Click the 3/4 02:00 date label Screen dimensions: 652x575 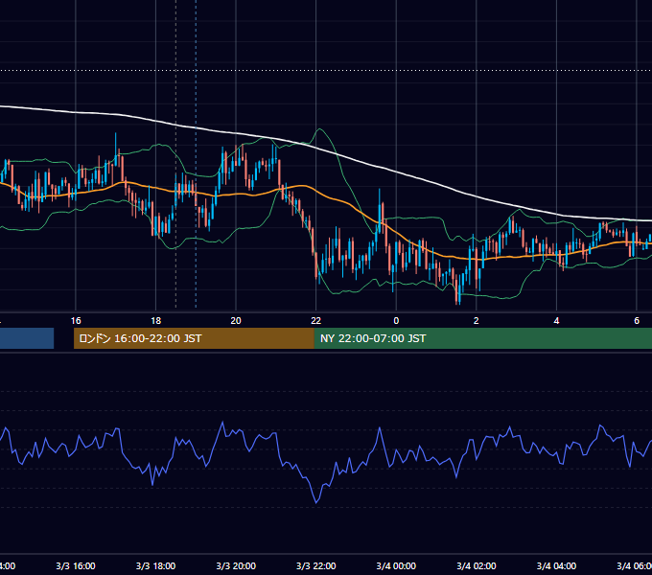point(477,565)
